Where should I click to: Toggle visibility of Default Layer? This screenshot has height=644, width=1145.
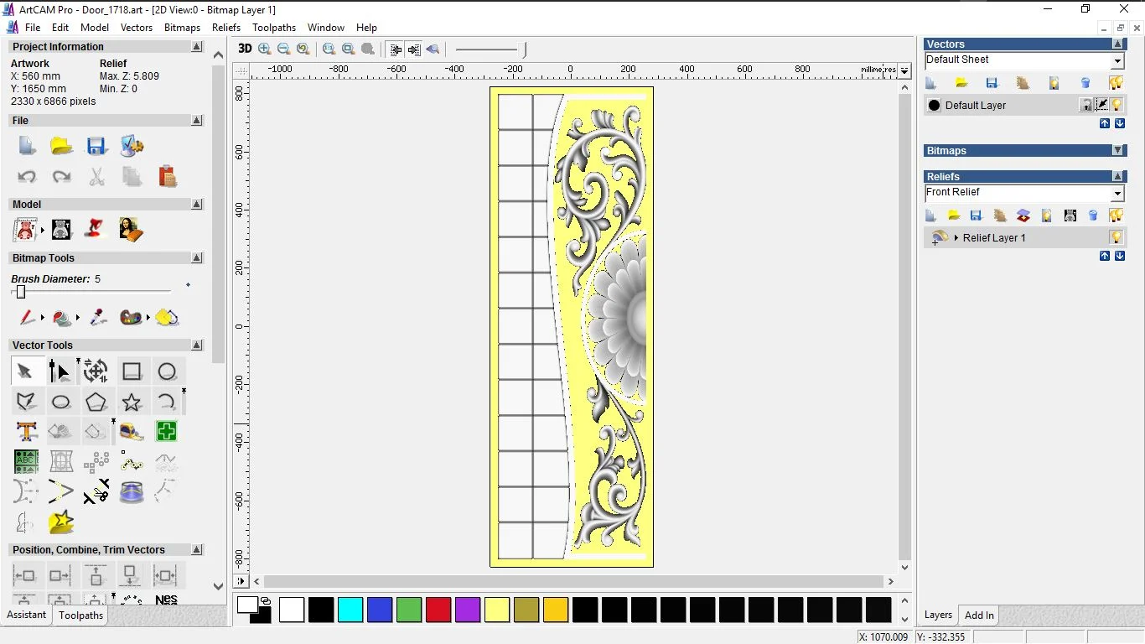point(1117,105)
